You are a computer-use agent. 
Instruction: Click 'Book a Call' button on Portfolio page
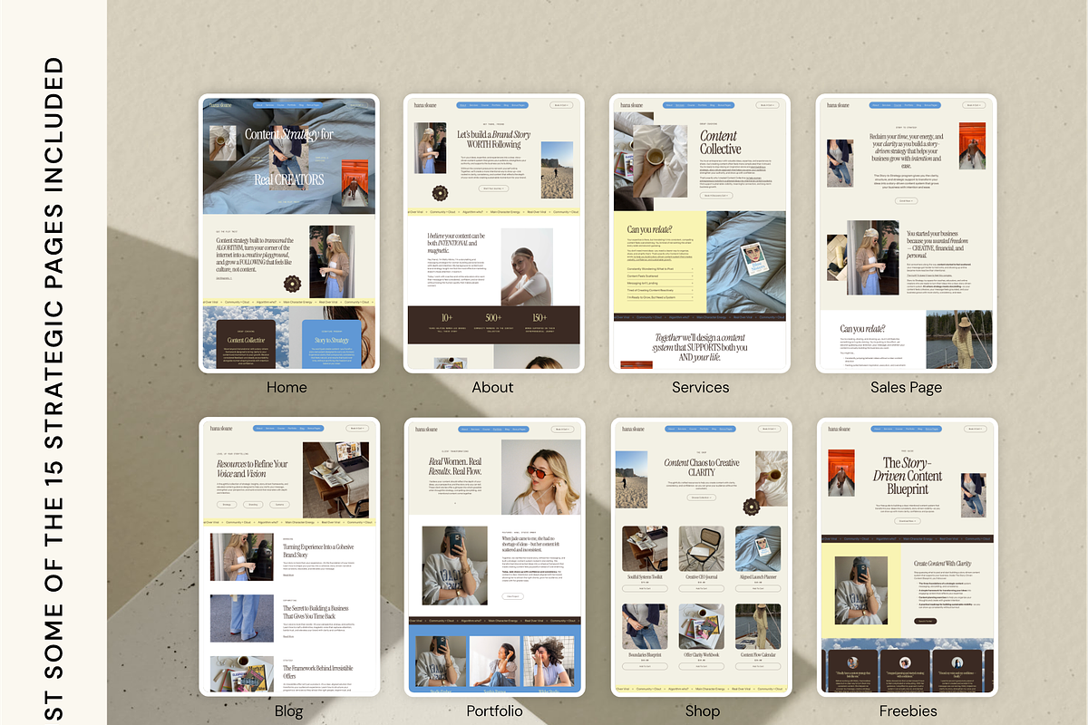(563, 429)
